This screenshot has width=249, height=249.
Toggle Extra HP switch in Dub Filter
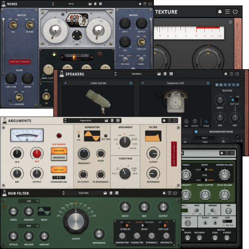click(125, 226)
